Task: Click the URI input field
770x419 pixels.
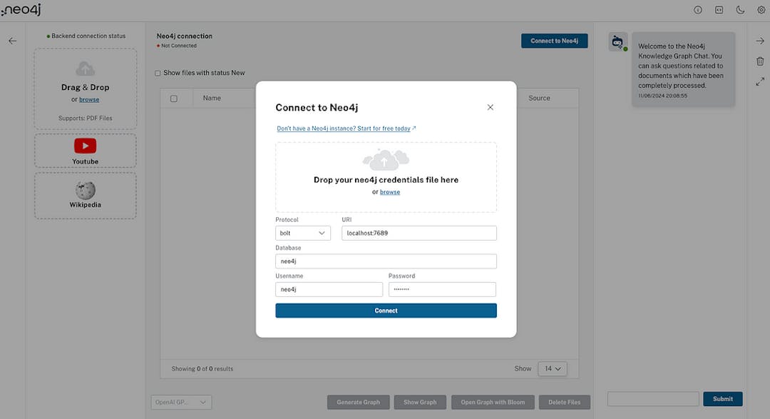Action: pos(419,233)
